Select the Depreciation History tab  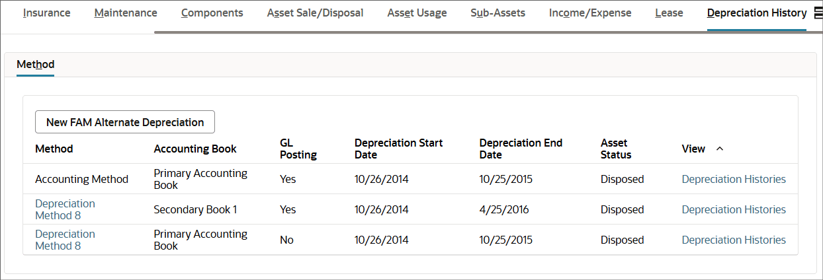point(757,13)
